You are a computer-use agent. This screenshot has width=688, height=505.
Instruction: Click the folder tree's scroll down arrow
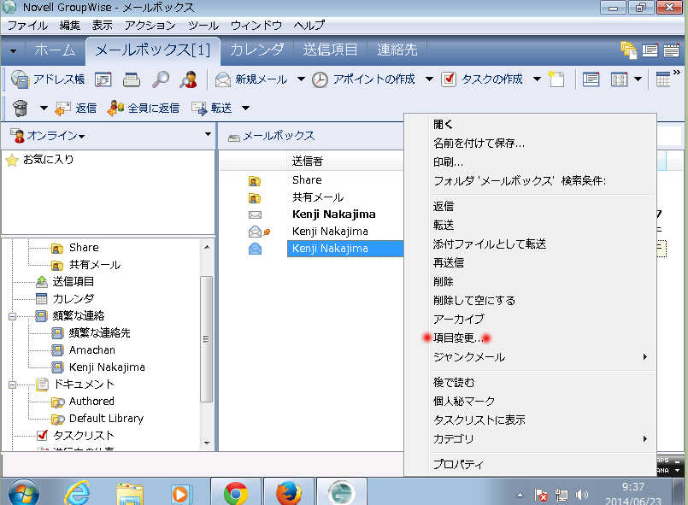207,443
